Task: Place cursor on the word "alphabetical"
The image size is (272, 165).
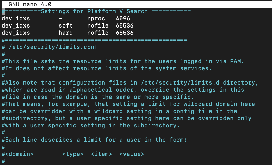Action: pyautogui.click(x=91, y=90)
